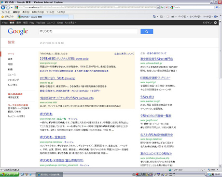Screen dimensions: 222x177
Task: Click the address bar URL field
Action: coord(85,7)
